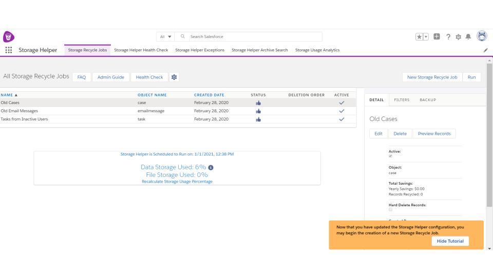Open the user profile avatar
Image resolution: width=493 pixels, height=277 pixels.
tap(482, 36)
